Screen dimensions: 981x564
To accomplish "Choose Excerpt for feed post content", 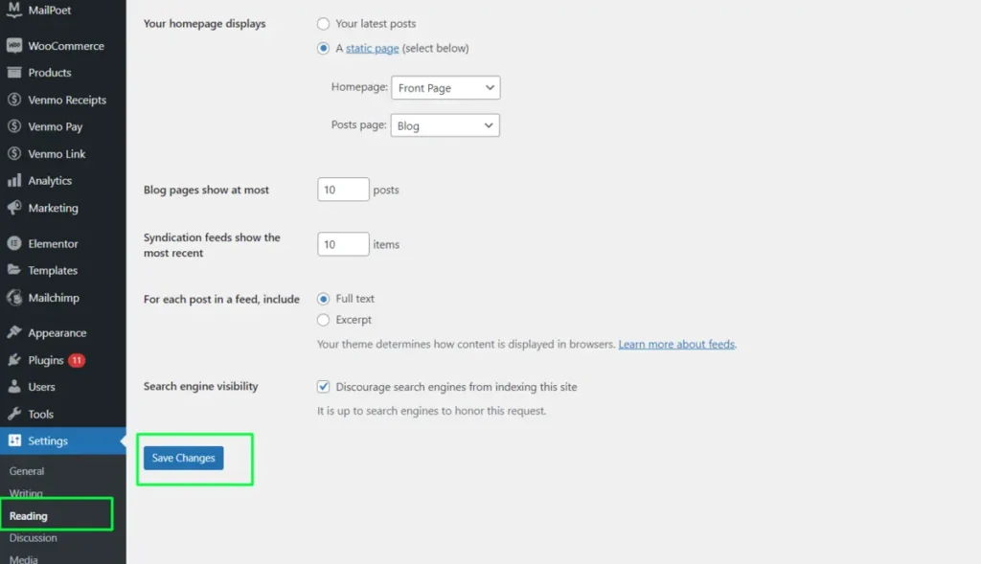I will click(x=323, y=320).
